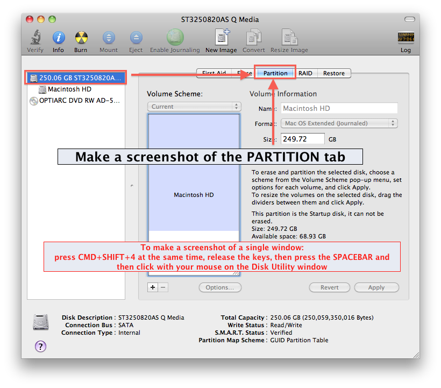Click the Resize Image toolbar icon
Viewport: 441px width, 388px height.
click(289, 37)
